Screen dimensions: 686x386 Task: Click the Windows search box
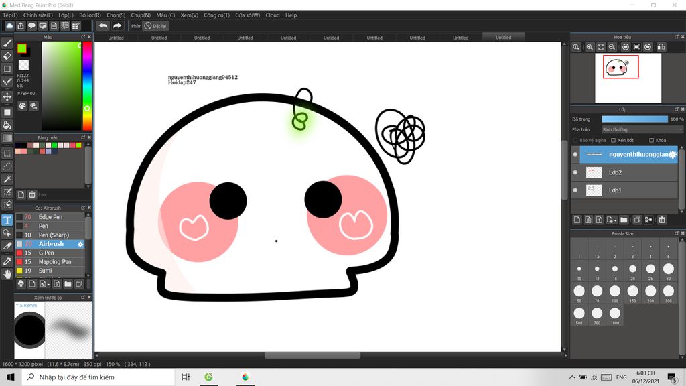(98, 377)
